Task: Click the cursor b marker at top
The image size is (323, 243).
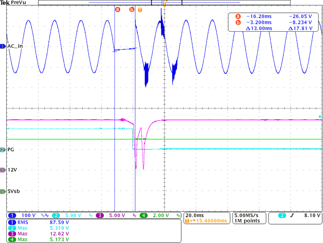Action: tap(132, 9)
